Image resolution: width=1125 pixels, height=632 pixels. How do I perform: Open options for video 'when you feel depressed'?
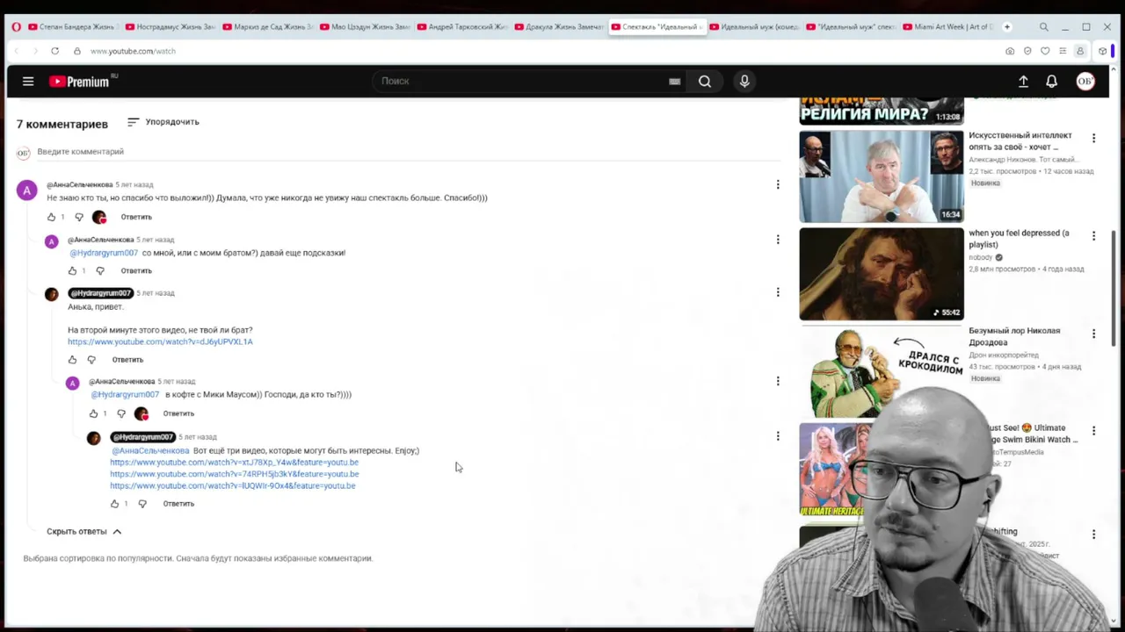(x=1093, y=236)
